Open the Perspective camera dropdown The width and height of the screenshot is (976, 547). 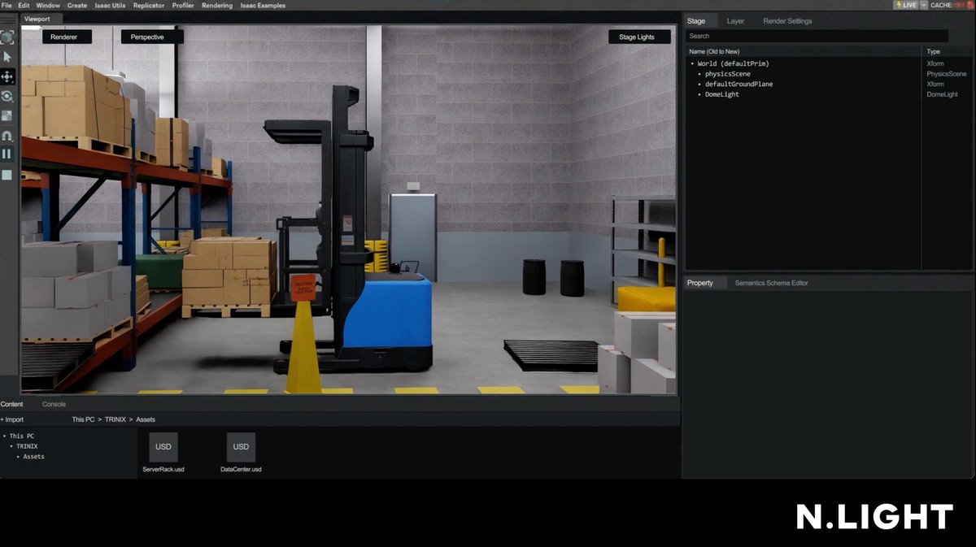[151, 37]
